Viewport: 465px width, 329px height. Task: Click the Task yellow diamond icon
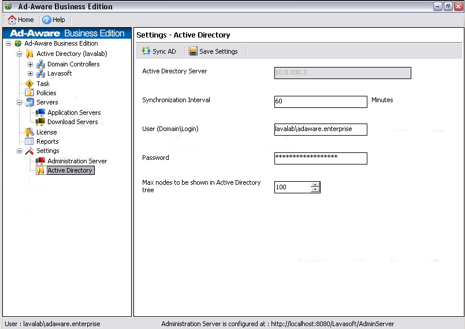[29, 84]
